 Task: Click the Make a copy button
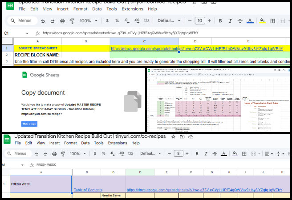coord(29,124)
